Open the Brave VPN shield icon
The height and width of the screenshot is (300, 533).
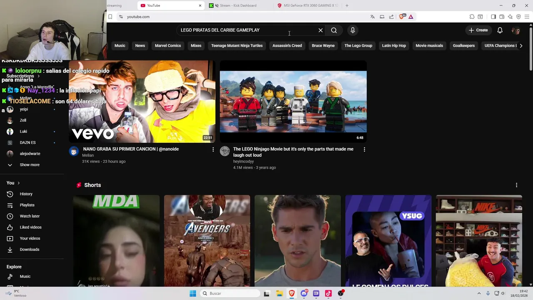[518, 17]
